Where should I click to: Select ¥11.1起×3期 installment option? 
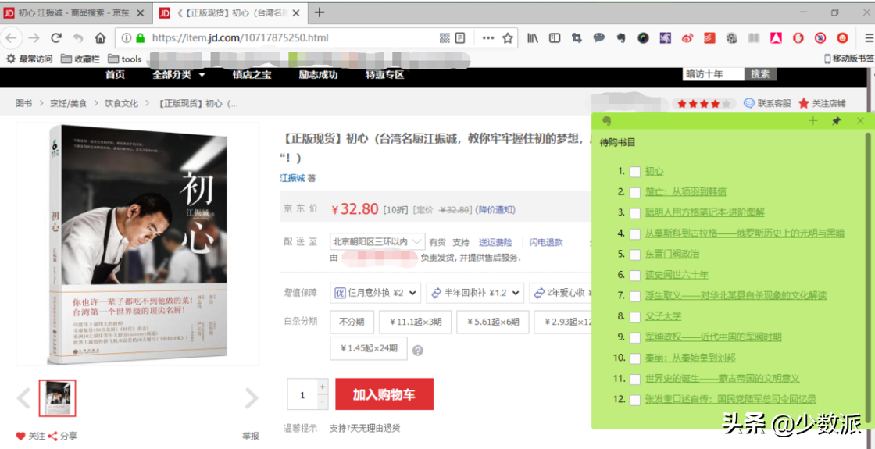(x=415, y=322)
